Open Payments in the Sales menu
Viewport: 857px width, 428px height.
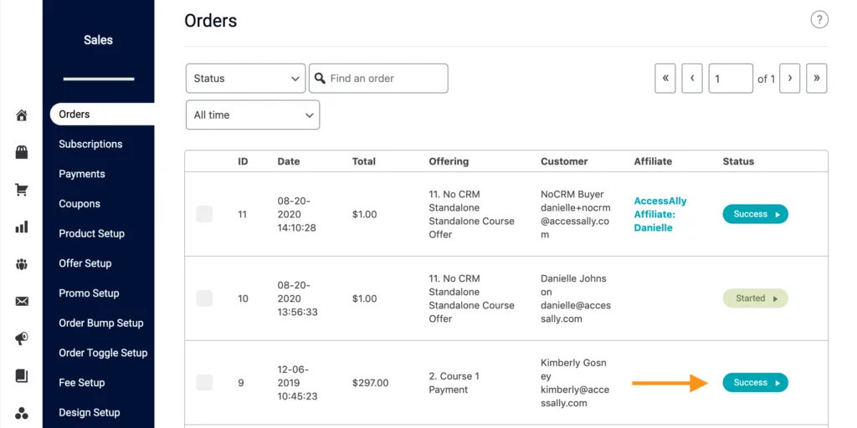[x=82, y=174]
